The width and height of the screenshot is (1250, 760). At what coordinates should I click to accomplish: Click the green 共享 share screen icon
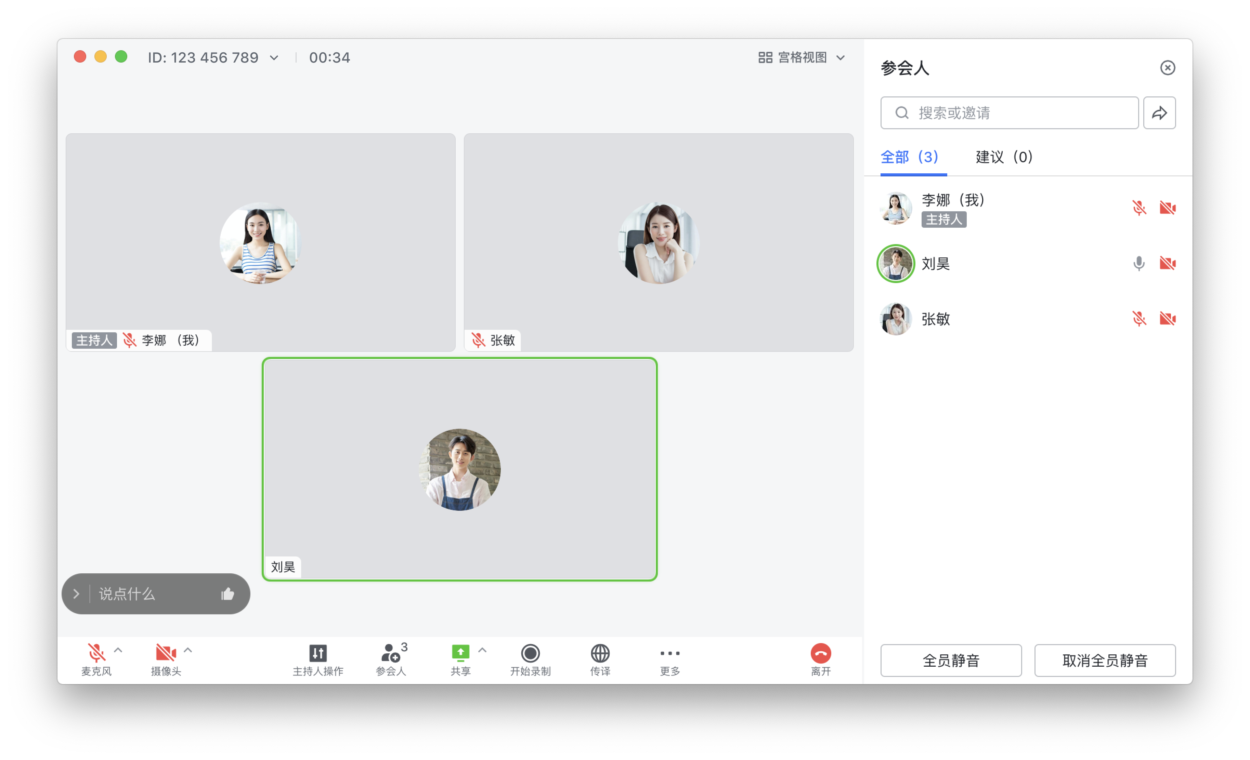point(460,653)
